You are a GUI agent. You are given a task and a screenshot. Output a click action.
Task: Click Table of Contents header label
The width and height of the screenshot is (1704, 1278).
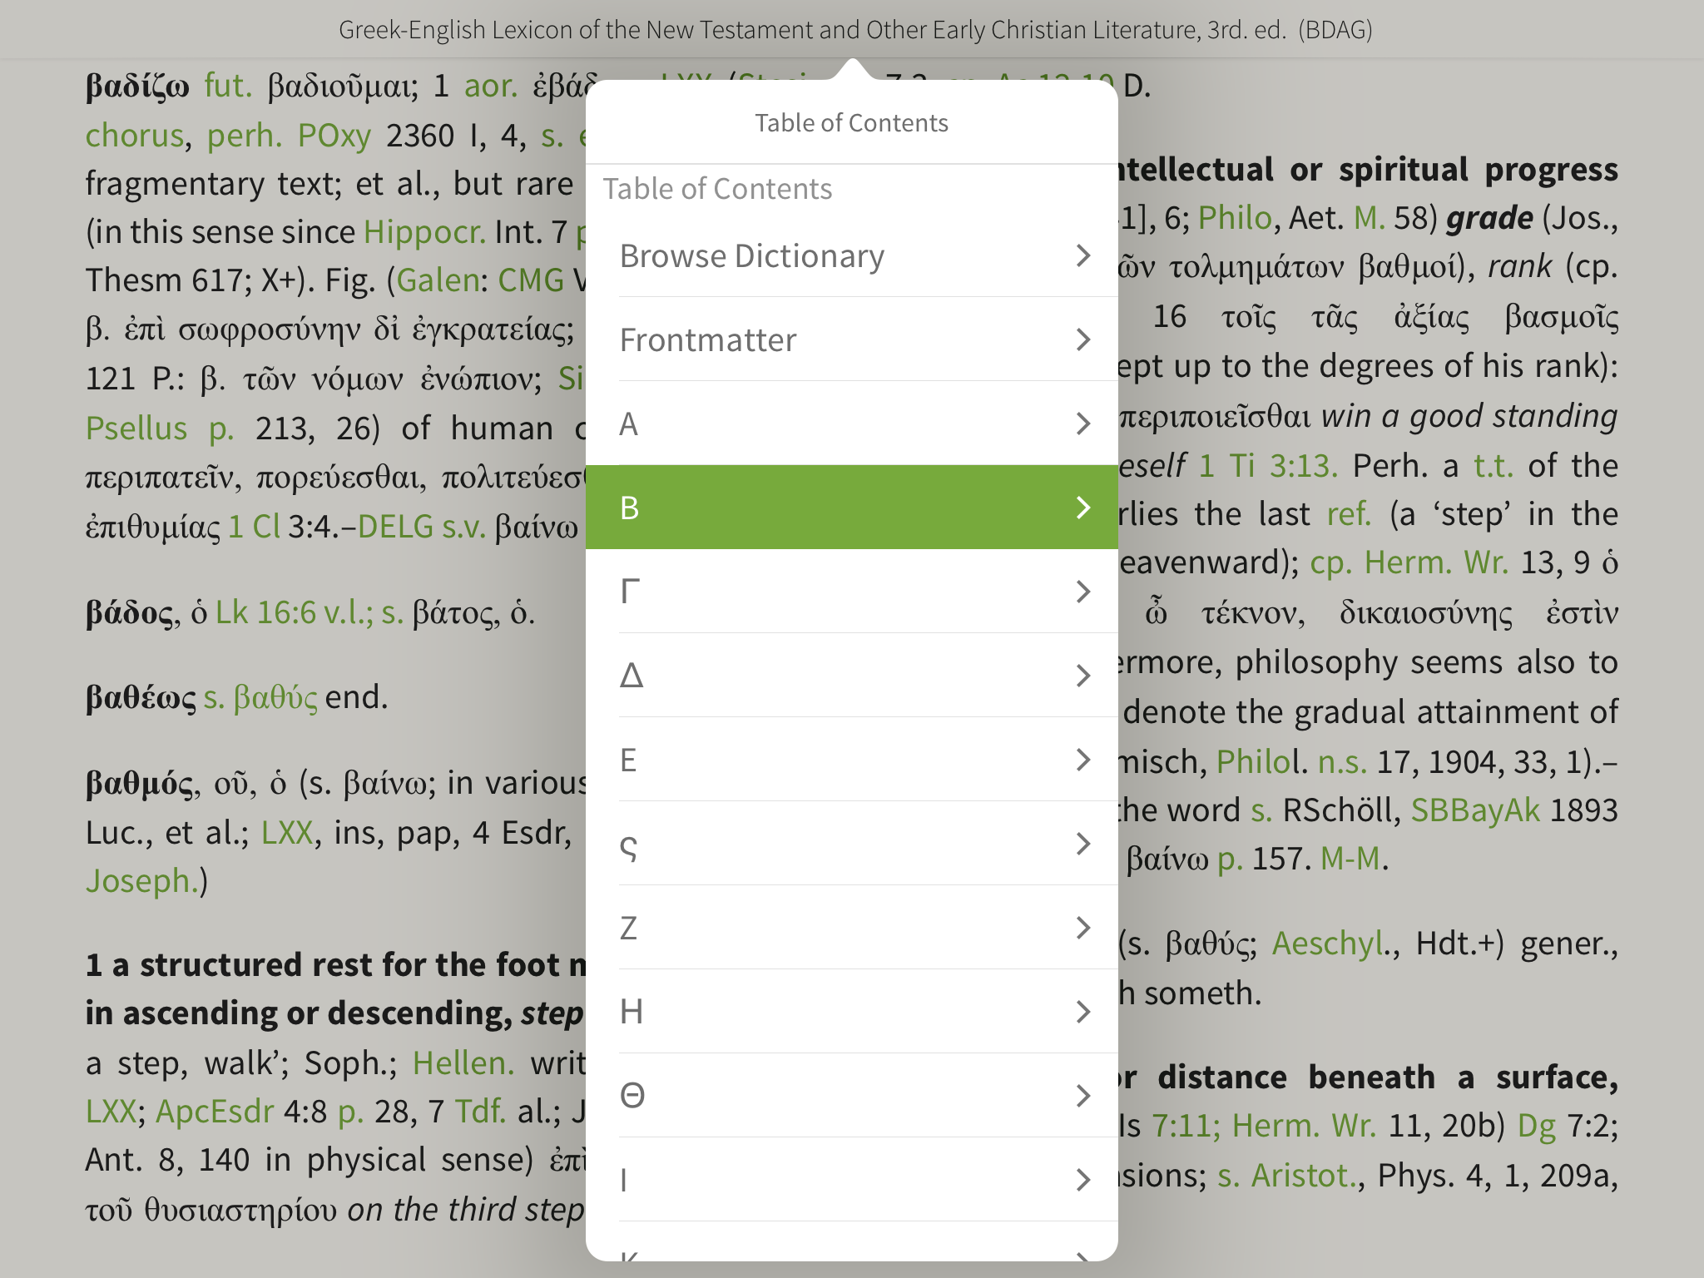tap(854, 122)
